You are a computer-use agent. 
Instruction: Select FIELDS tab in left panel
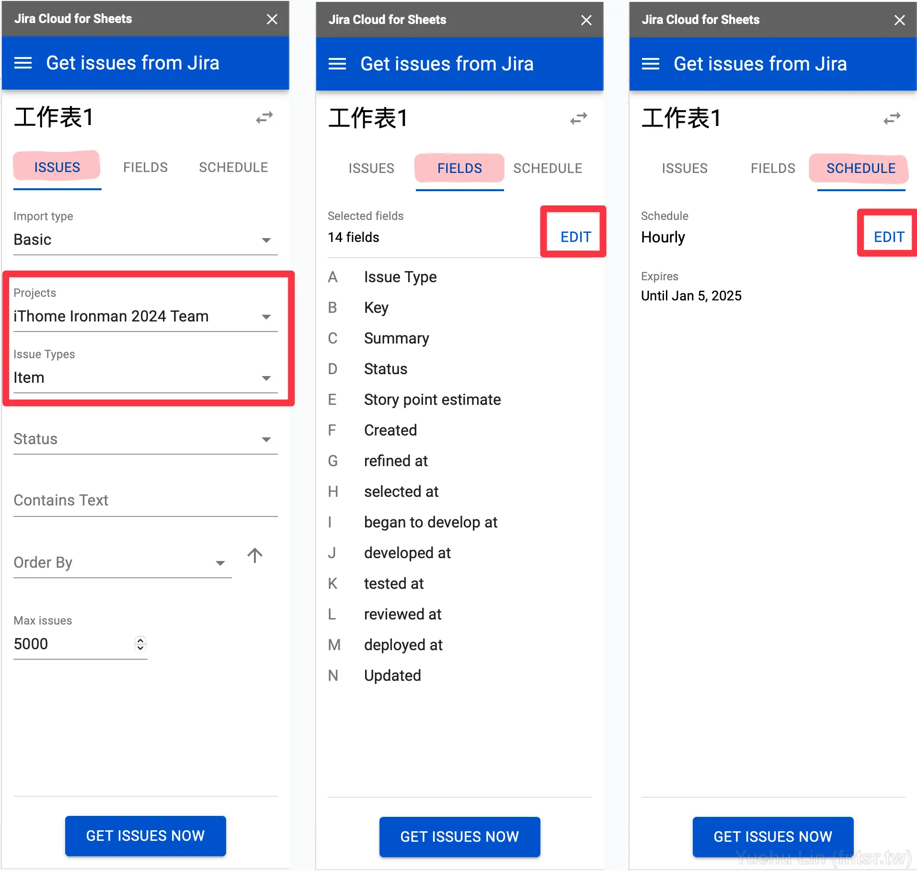[x=146, y=168]
